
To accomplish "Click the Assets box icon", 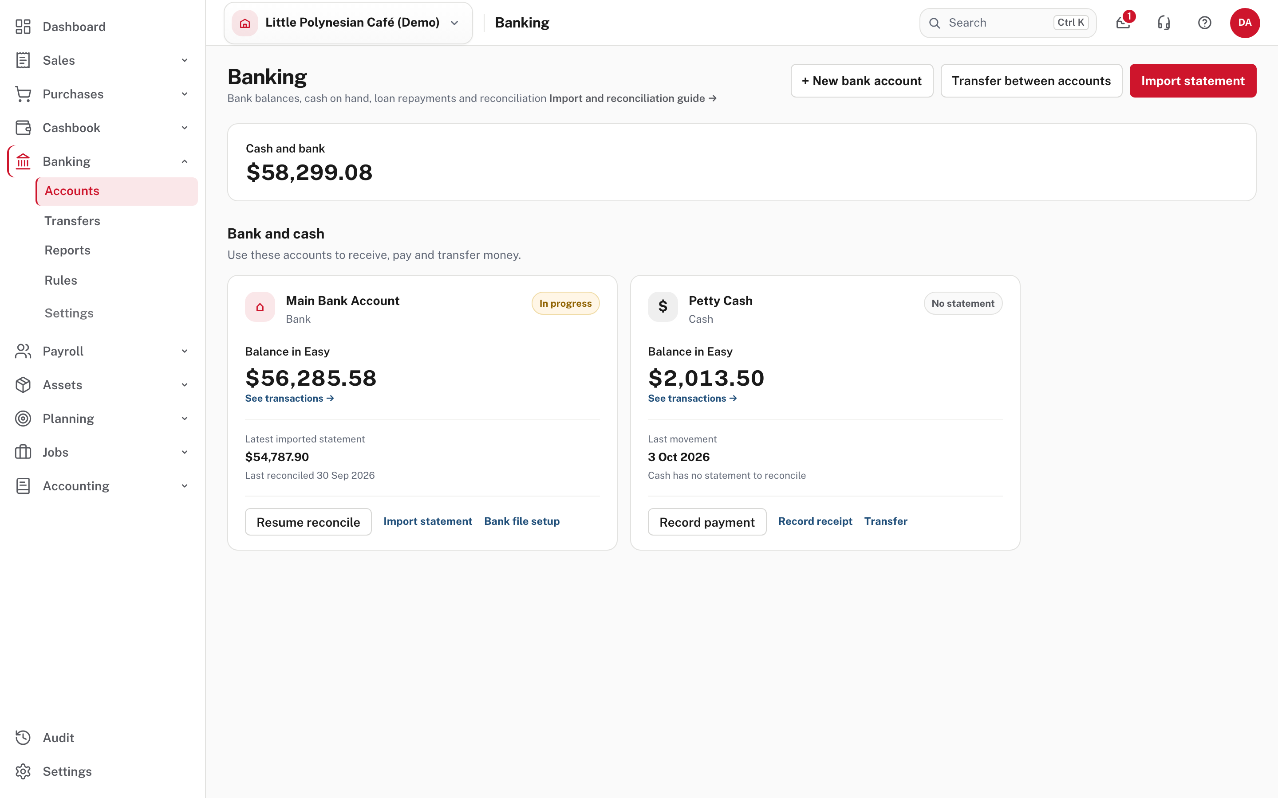I will [23, 385].
